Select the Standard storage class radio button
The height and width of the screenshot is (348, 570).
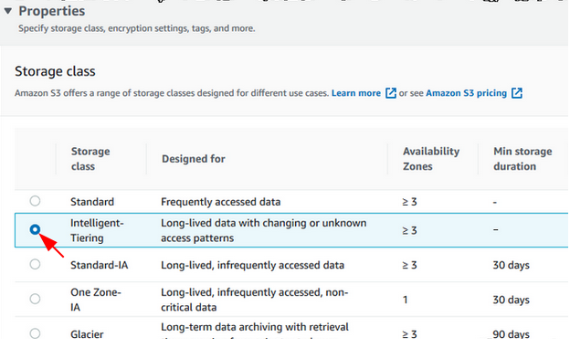click(x=35, y=201)
